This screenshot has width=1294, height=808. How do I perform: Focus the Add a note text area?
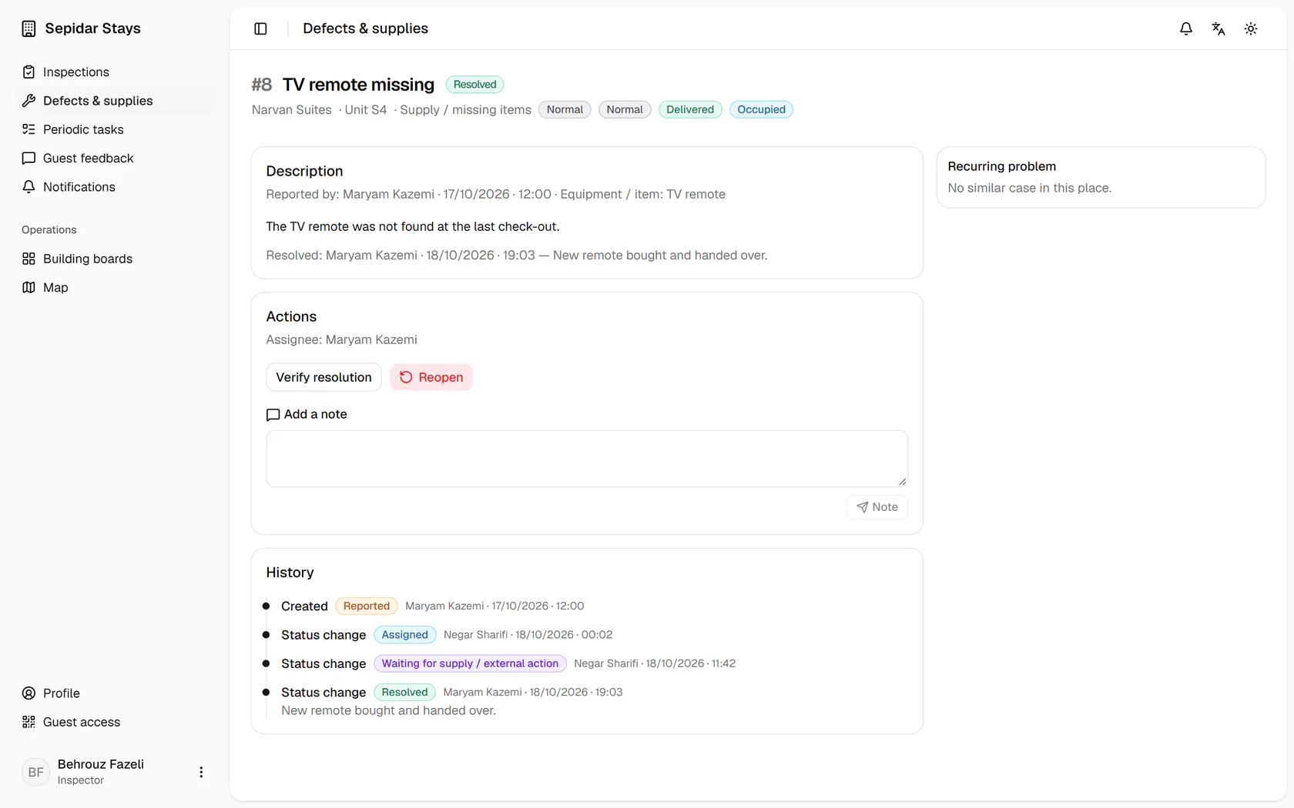click(x=587, y=459)
